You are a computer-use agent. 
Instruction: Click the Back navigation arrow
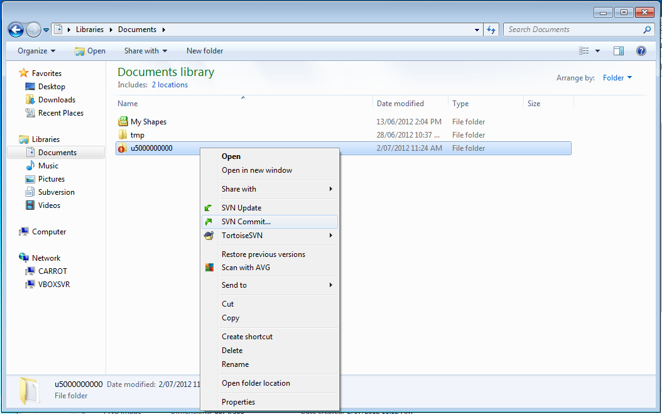pyautogui.click(x=15, y=29)
